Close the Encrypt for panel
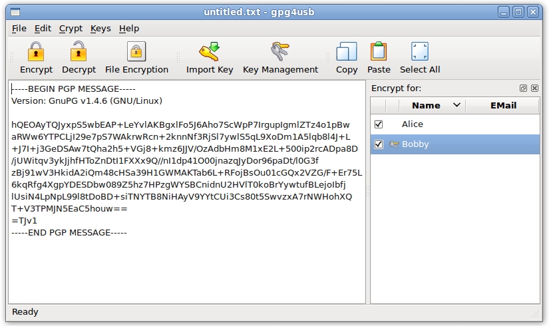Viewport: 549px width, 326px height. coord(534,88)
